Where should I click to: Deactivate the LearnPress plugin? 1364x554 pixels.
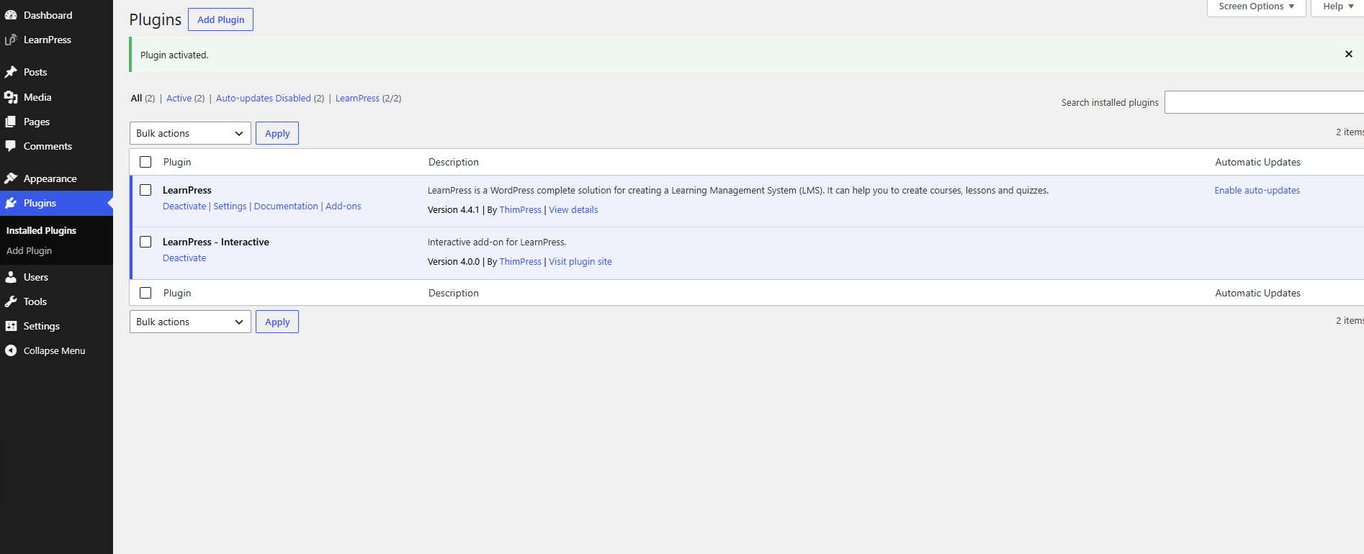click(184, 206)
